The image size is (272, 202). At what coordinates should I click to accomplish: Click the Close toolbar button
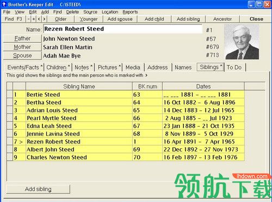coord(256,19)
